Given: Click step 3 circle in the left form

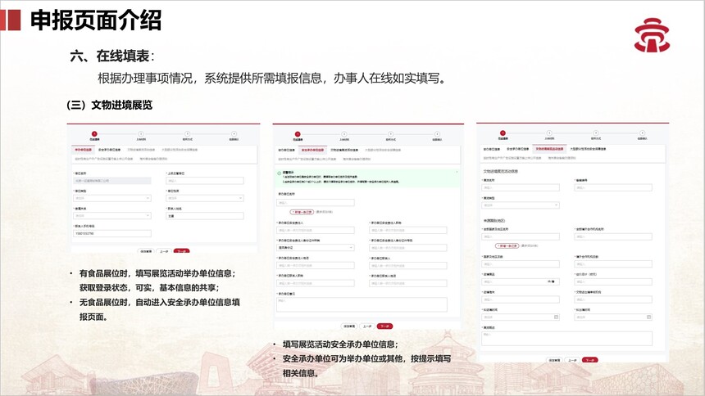Looking at the screenshot, I should click(x=187, y=133).
